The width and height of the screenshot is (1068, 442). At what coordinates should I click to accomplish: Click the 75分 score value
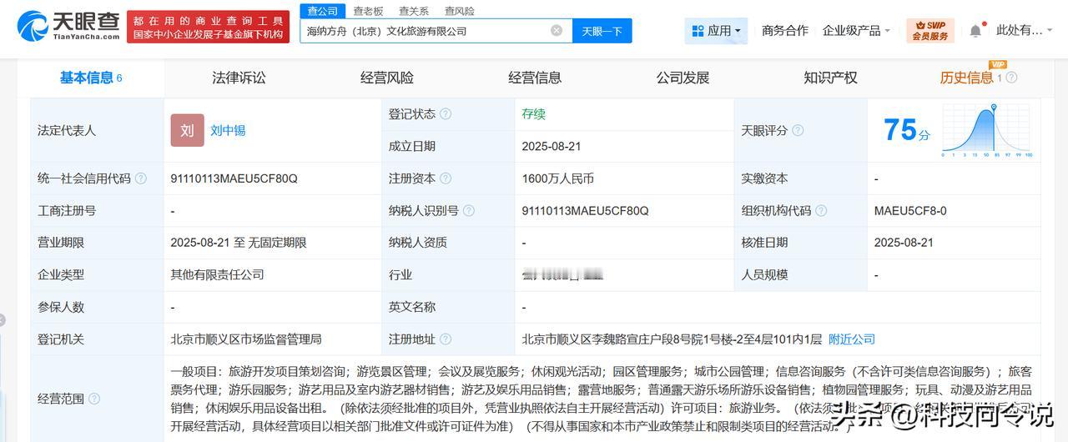[907, 130]
